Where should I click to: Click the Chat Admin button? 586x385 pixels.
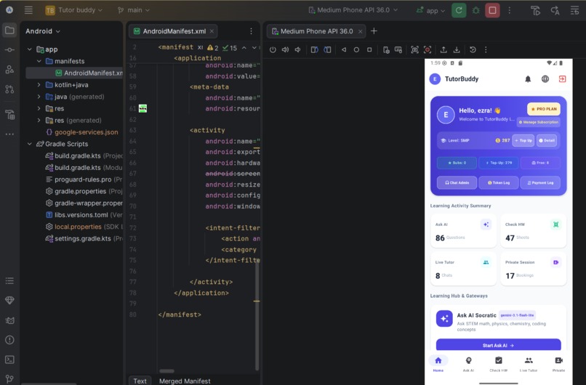tap(457, 182)
